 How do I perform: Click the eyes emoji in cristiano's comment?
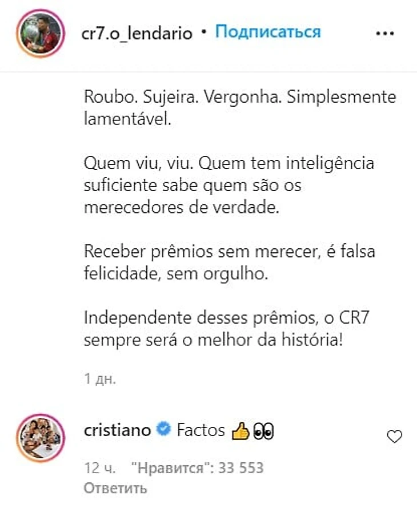pyautogui.click(x=264, y=431)
